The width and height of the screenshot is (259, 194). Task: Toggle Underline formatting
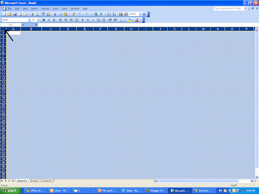click(x=54, y=20)
